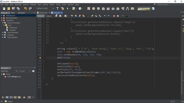Click the Debug Project toolbar icon
Image resolution: width=184 pixels, height=103 pixels.
(x=74, y=9)
